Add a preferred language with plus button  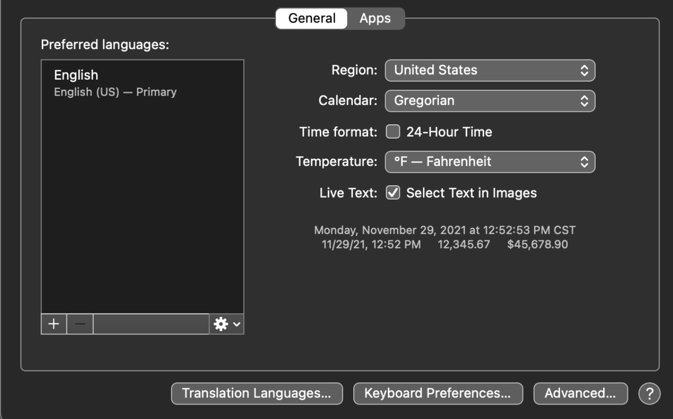pyautogui.click(x=54, y=324)
